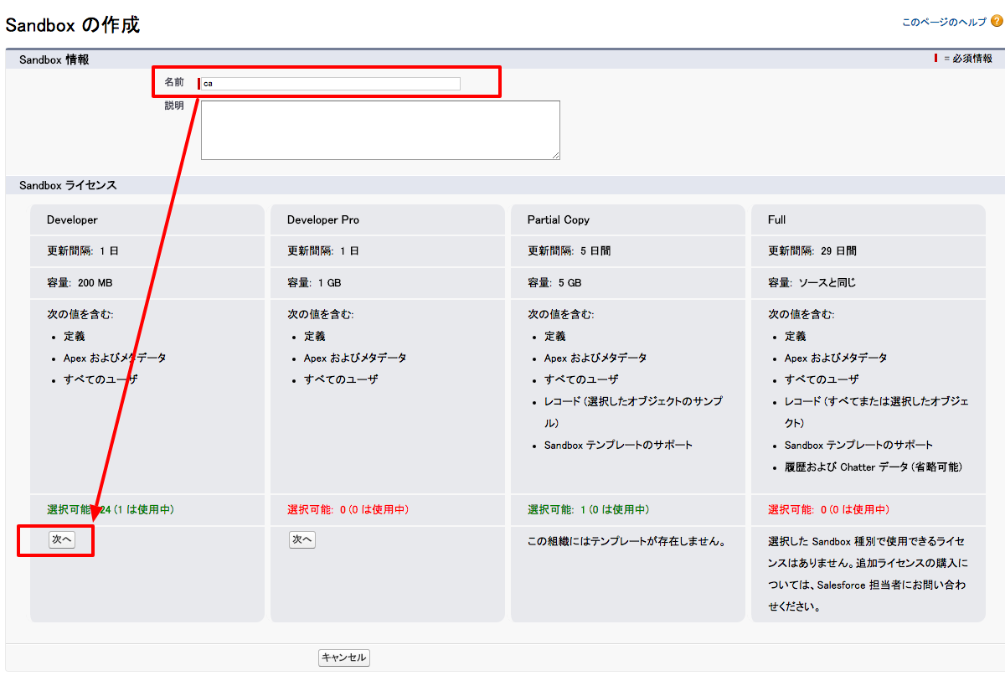
Task: Click the 容量: 200 MB text
Action: coord(80,283)
